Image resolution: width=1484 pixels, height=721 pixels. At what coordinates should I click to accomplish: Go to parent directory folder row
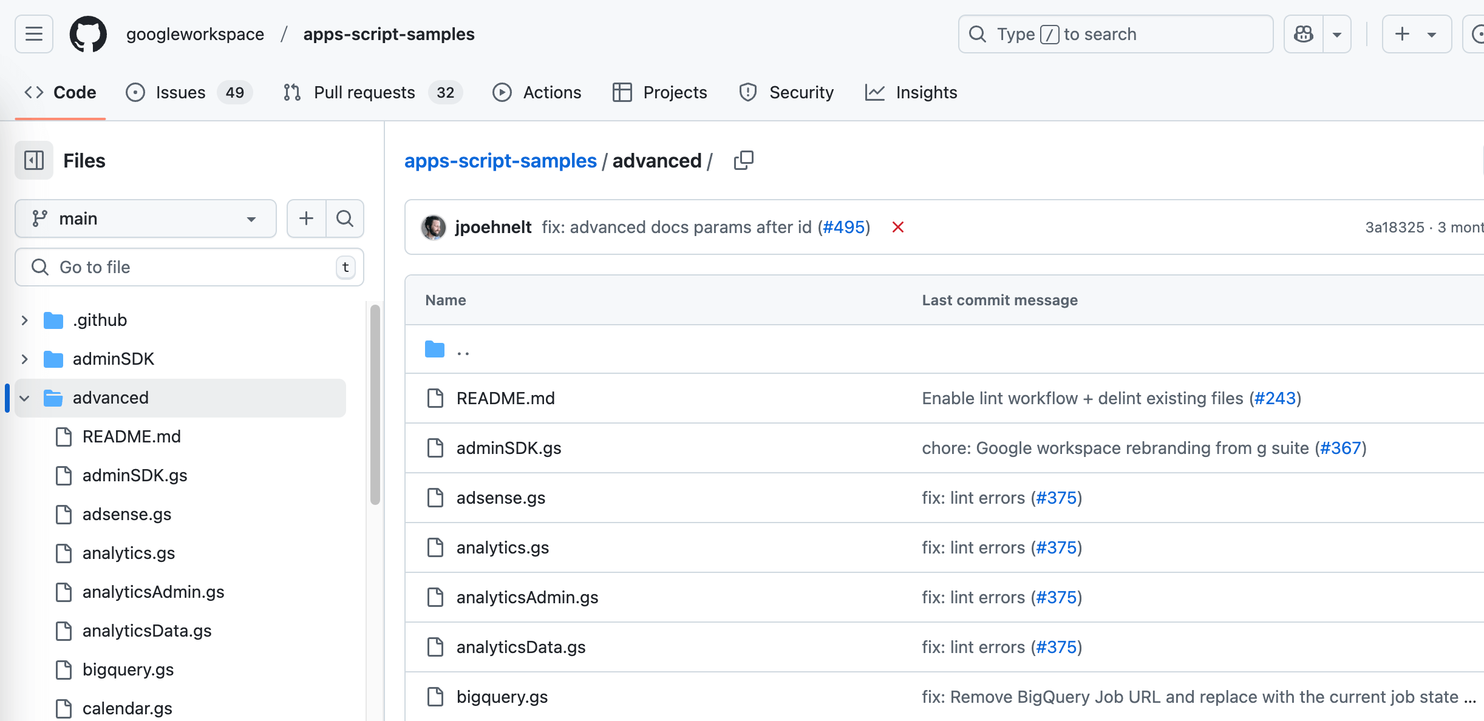pos(463,349)
